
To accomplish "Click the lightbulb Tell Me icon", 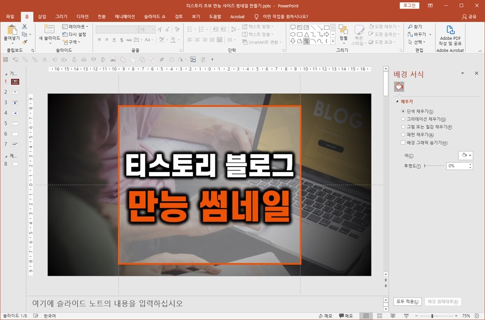I will point(256,17).
